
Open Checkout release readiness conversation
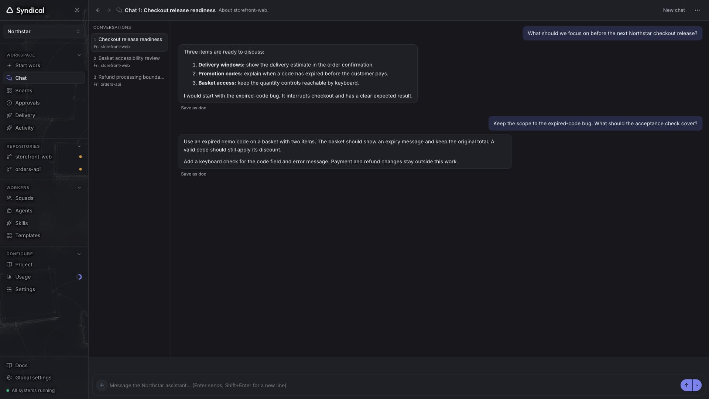129,42
